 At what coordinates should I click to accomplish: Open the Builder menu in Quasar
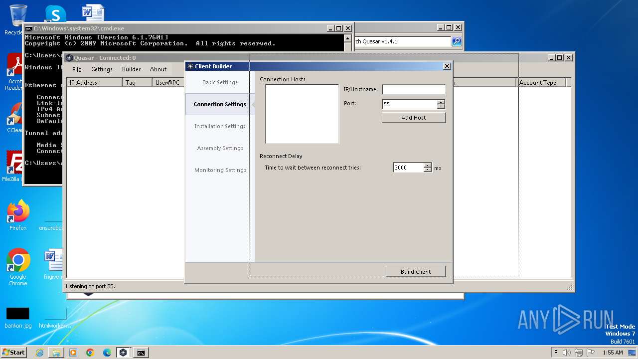click(x=132, y=69)
